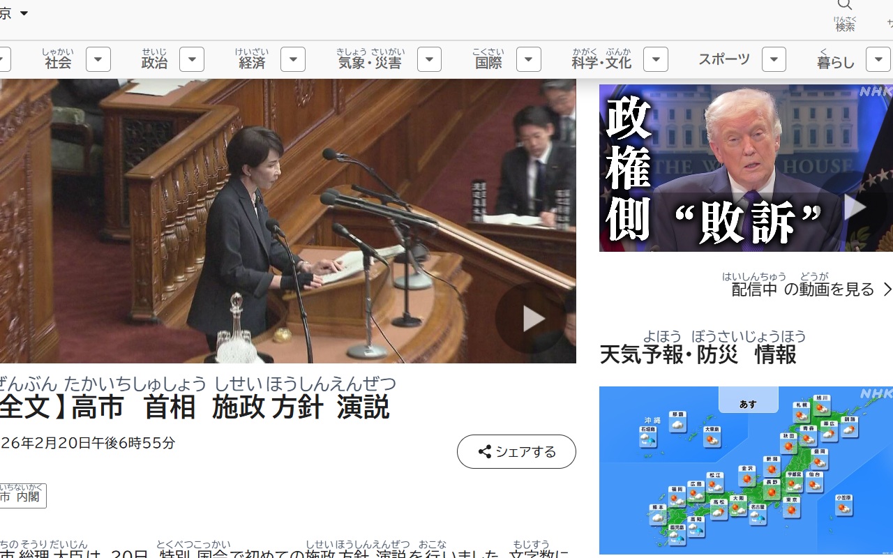Play the 政権側 敗訴 video
Viewport: 893px width, 558px height.
point(854,207)
